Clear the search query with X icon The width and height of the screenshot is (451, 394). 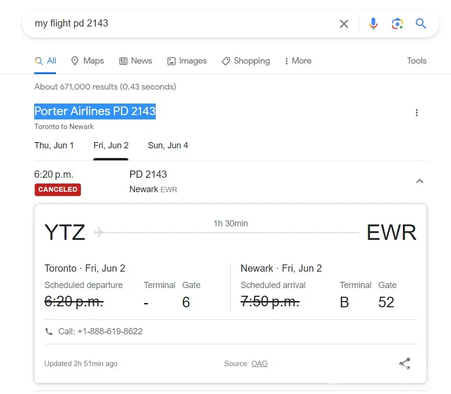point(344,24)
